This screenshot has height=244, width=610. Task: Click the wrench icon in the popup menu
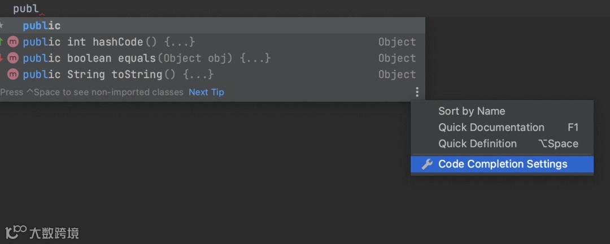[x=428, y=164]
